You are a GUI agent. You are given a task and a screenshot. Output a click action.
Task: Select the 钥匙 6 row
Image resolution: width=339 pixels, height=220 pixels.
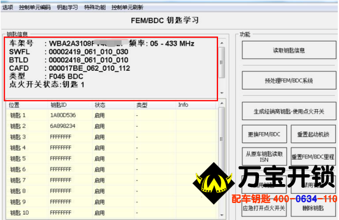click(112, 169)
